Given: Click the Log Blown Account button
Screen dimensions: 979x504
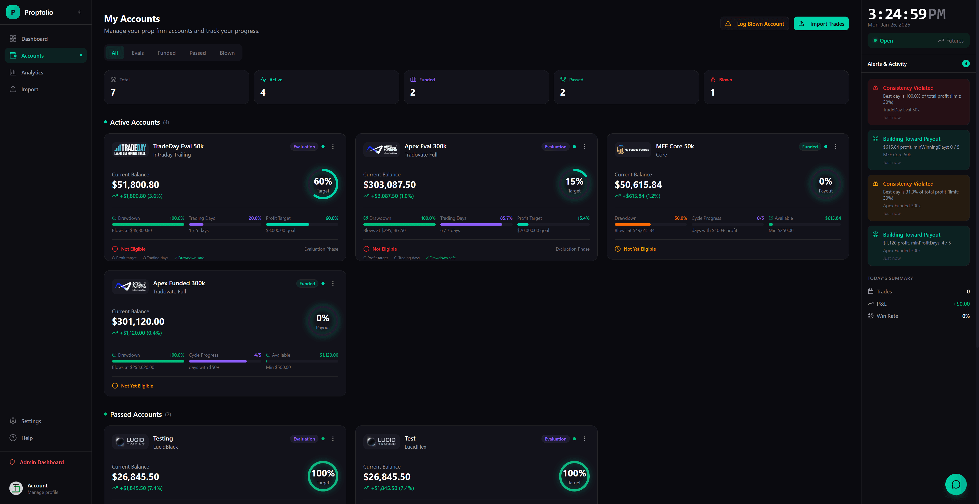Looking at the screenshot, I should click(x=754, y=23).
